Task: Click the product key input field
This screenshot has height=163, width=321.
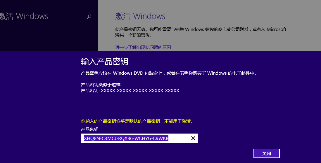Action: [x=139, y=138]
